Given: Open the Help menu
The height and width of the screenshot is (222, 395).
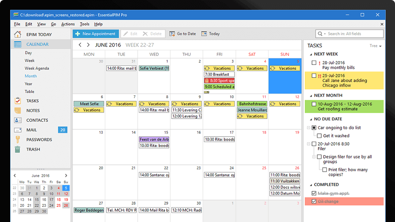Looking at the screenshot, I should (98, 24).
